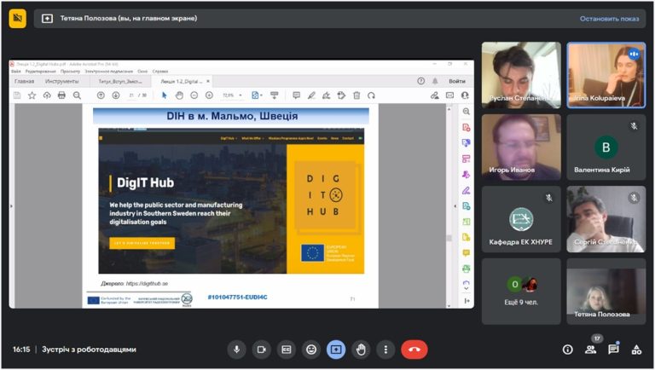This screenshot has width=655, height=370.
Task: Switch to Инструменты tab in Acrobat
Action: (x=61, y=81)
